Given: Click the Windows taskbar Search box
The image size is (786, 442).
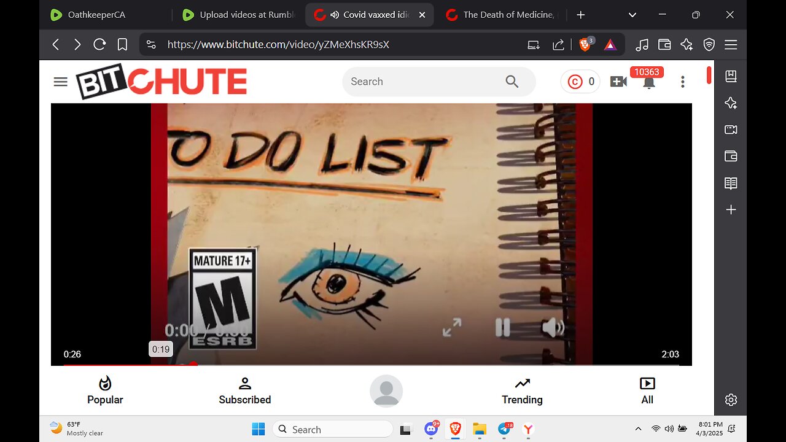Looking at the screenshot, I should (333, 429).
